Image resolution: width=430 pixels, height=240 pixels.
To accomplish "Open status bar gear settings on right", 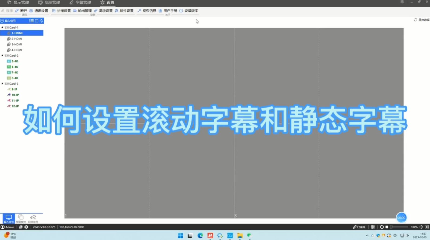I will click(373, 227).
